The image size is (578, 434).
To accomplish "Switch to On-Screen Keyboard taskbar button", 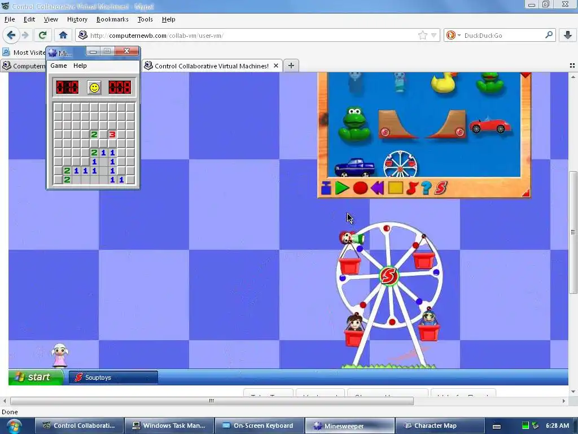I will [x=260, y=426].
